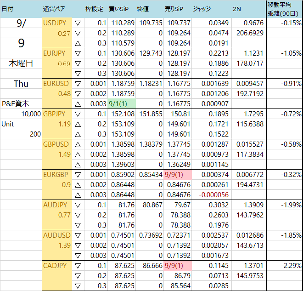The width and height of the screenshot is (303, 291).
Task: Click the buy SiP value 153.109 in GBPJPY 0.2 row
Action: coord(123,124)
